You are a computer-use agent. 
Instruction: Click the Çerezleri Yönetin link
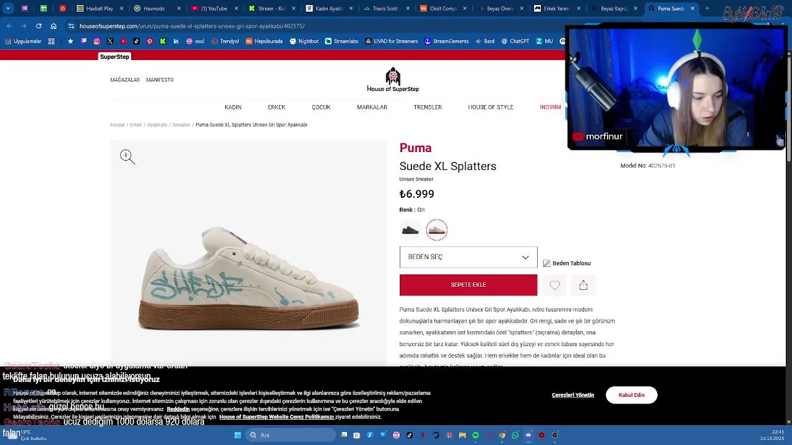click(573, 395)
